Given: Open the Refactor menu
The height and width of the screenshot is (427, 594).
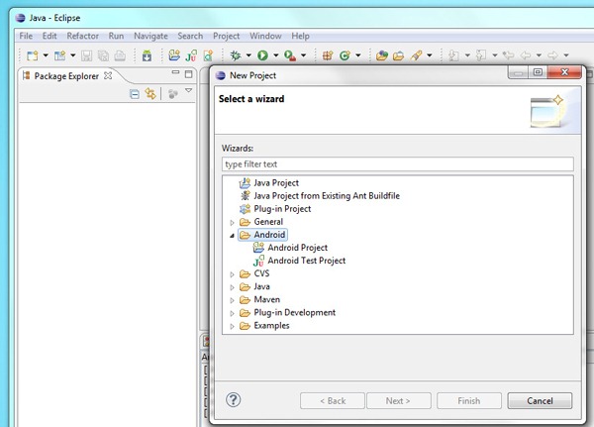Looking at the screenshot, I should (x=82, y=36).
